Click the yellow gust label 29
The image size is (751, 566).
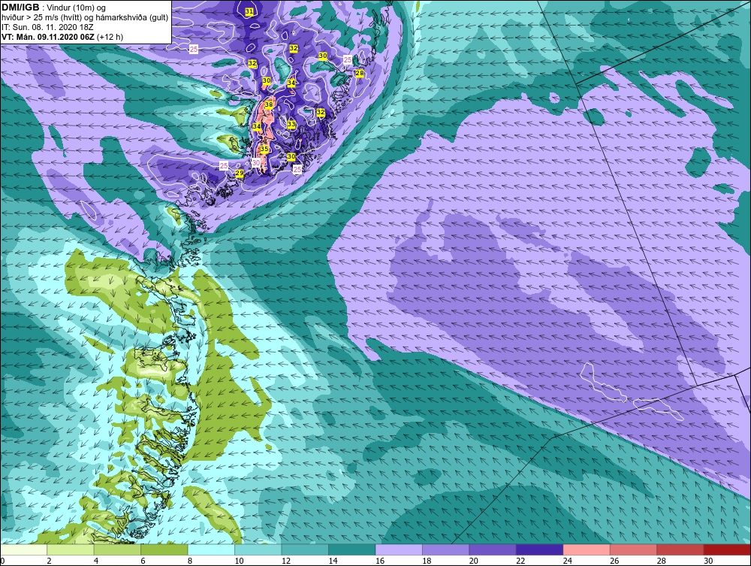(240, 173)
